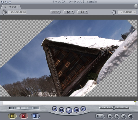Click Play Around Current Frame button

pyautogui.click(x=76, y=110)
